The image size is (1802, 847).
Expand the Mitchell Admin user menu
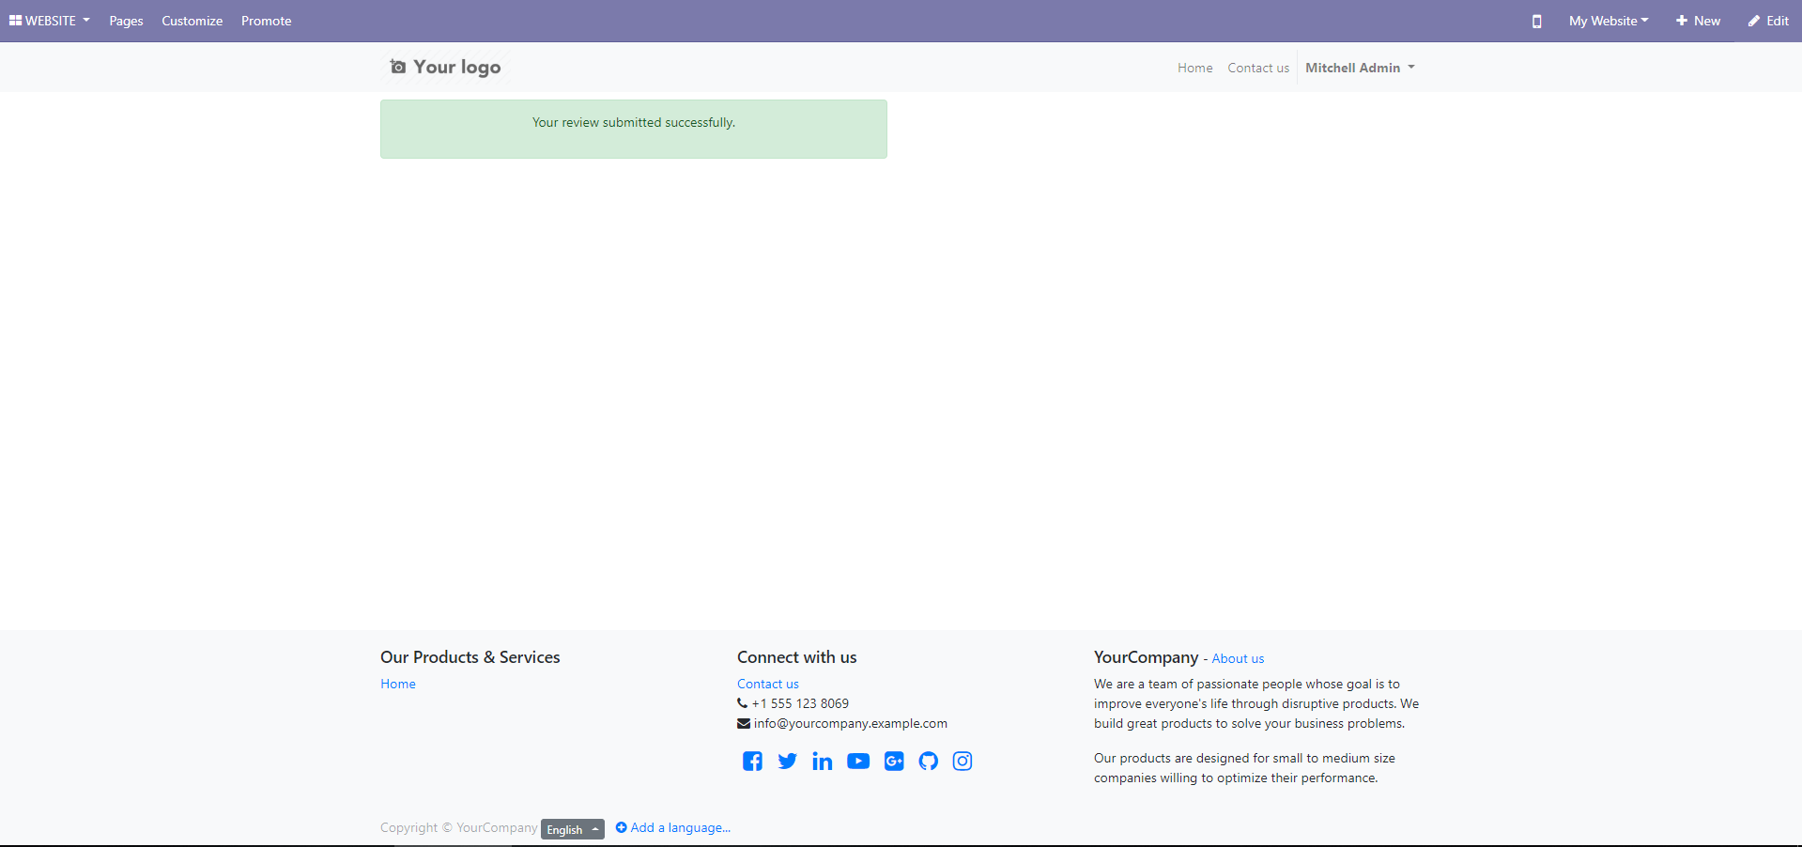(x=1359, y=68)
